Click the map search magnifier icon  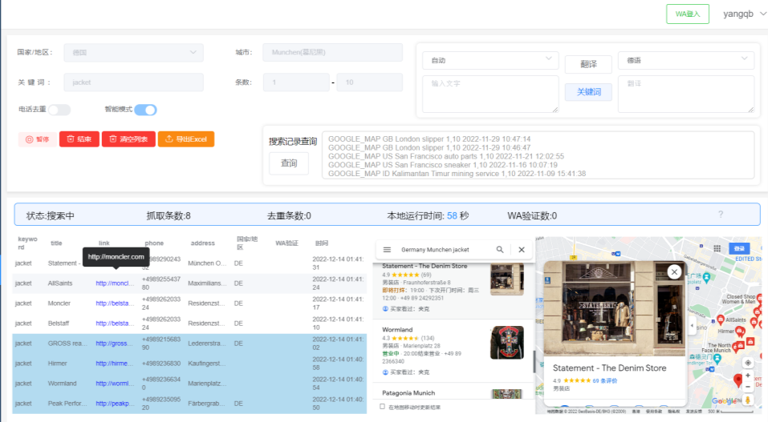(x=500, y=249)
